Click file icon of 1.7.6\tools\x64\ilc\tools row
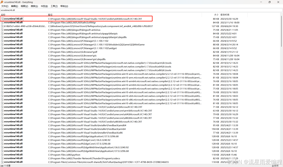Screen dimensions: 283x167 [2, 67]
